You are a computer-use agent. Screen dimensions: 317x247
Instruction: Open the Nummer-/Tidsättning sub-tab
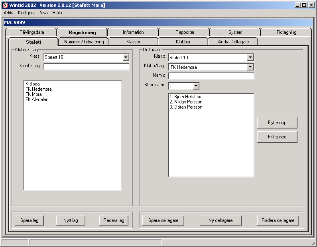click(84, 41)
